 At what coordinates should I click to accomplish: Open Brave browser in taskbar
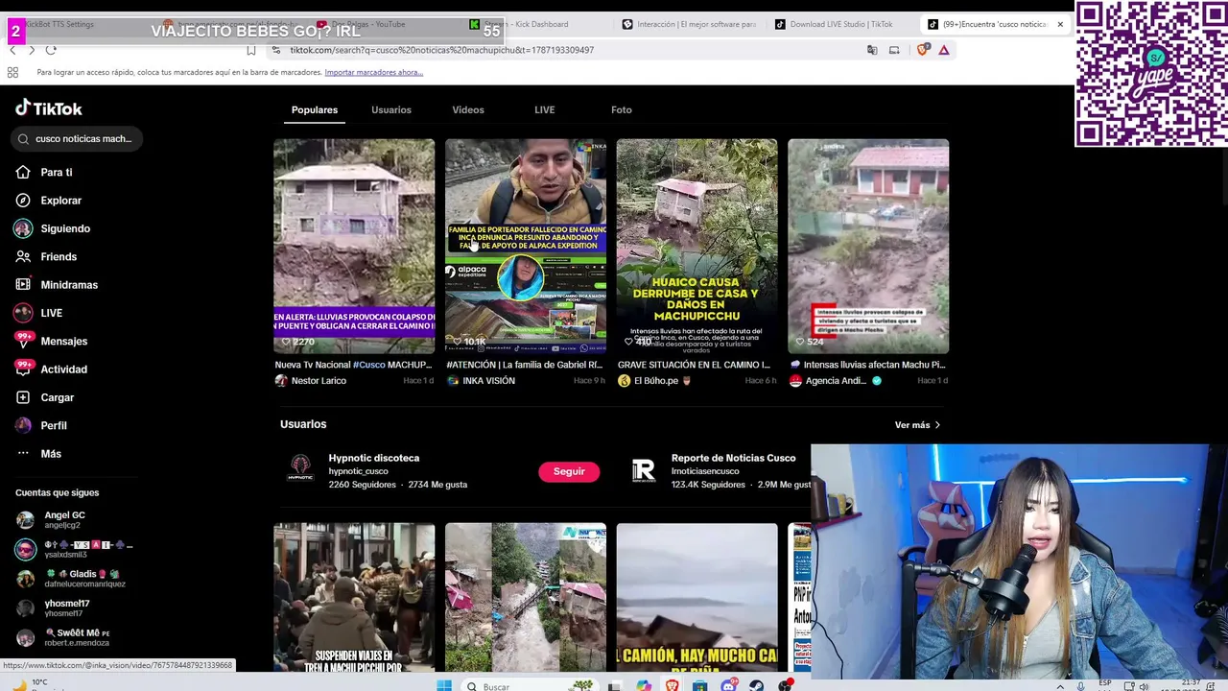(x=673, y=685)
